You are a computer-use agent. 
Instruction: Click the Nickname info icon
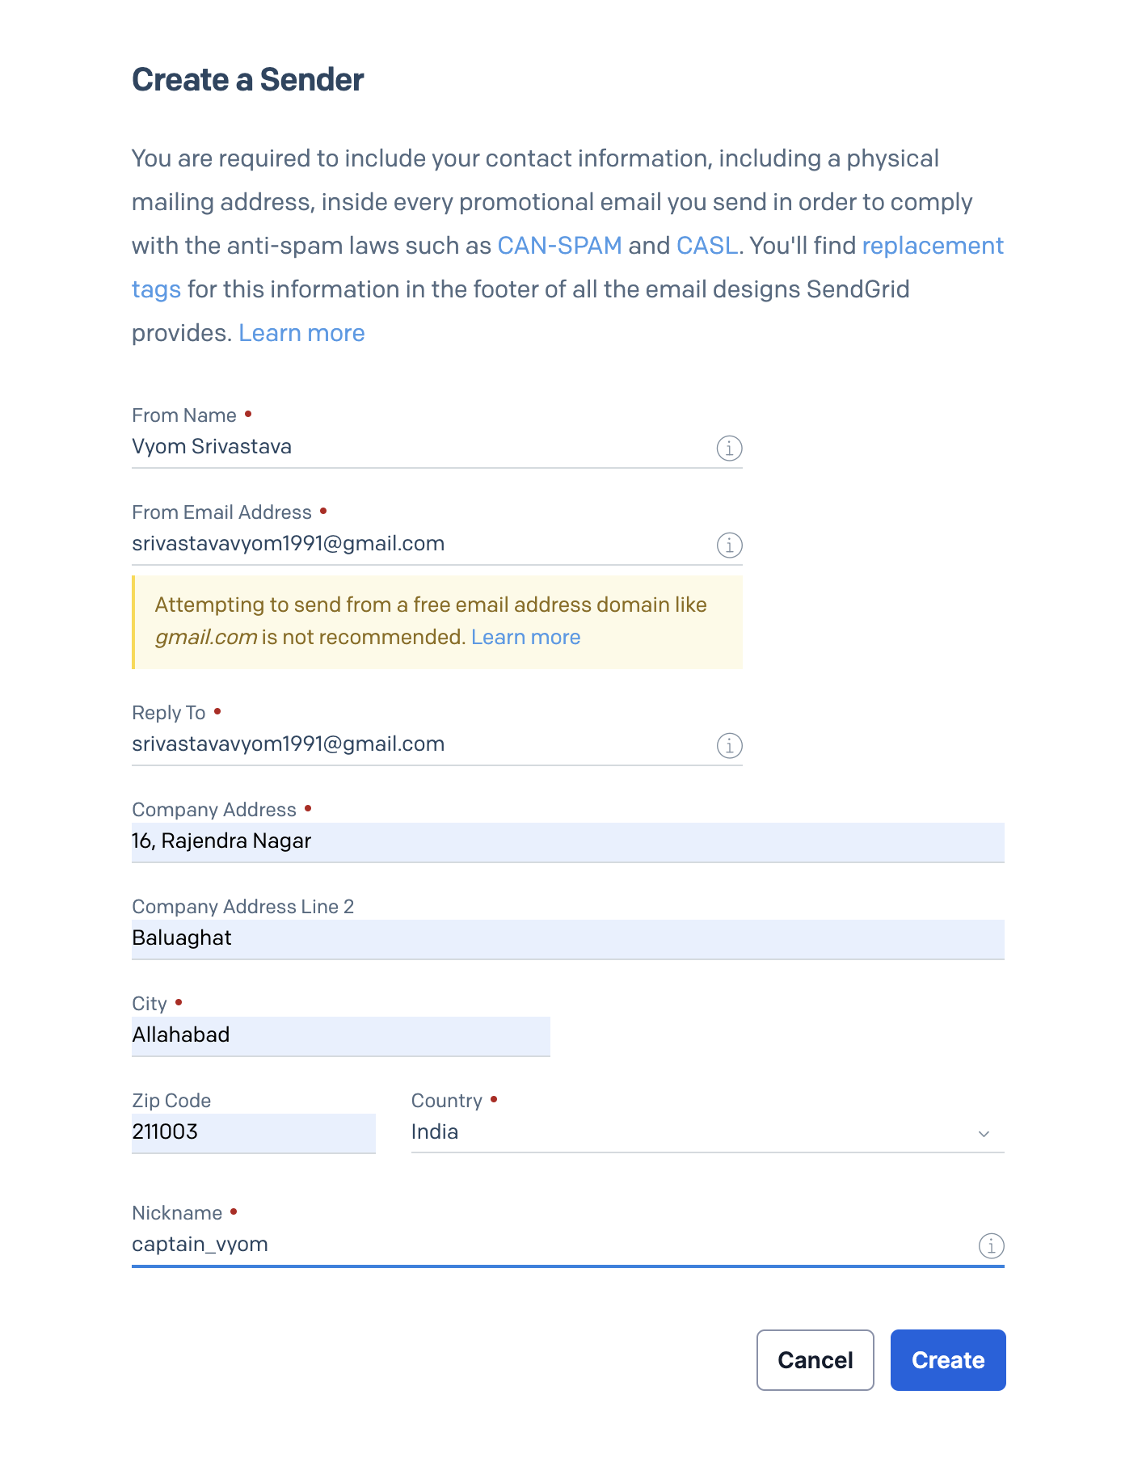[x=991, y=1245]
